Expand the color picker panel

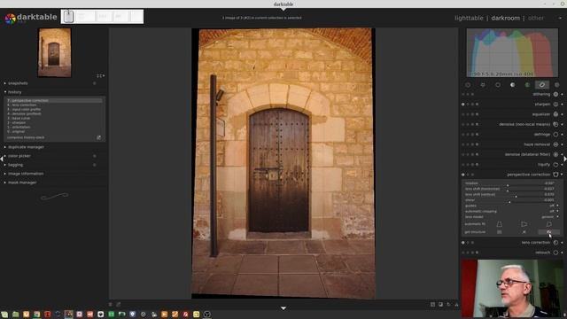[19, 156]
